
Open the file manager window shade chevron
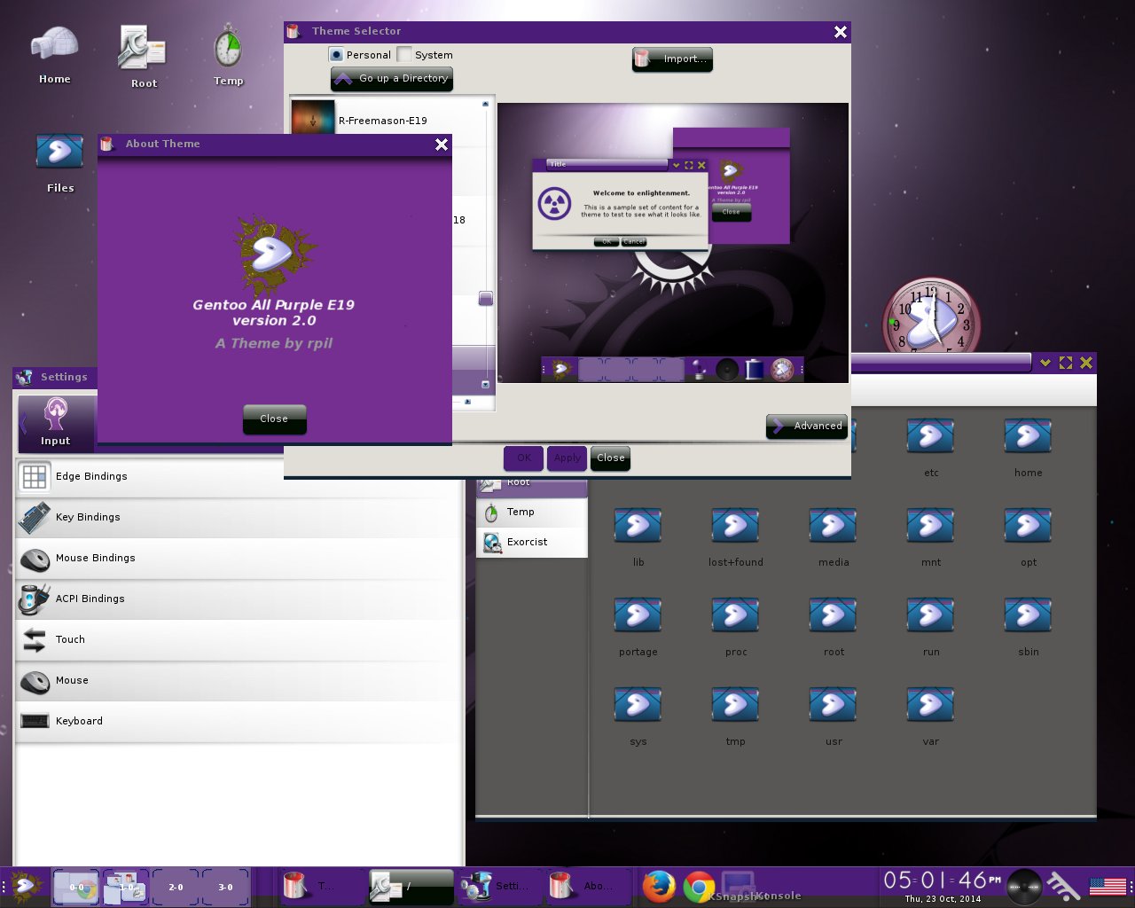(x=1045, y=363)
